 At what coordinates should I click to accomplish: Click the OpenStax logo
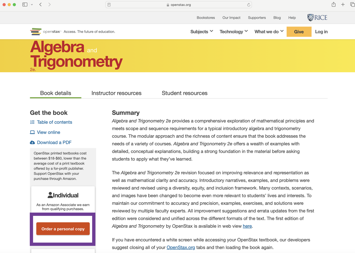(46, 32)
